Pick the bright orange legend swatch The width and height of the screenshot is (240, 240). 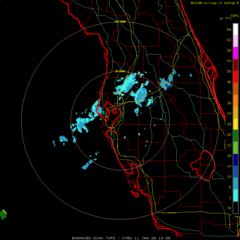pos(235,101)
